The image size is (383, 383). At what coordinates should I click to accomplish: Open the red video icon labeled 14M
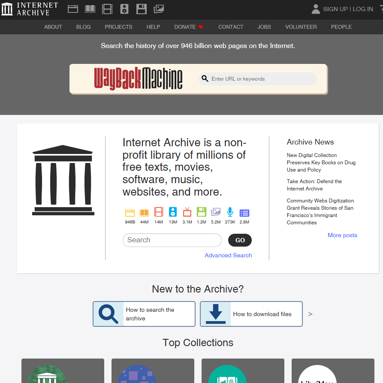point(159,212)
